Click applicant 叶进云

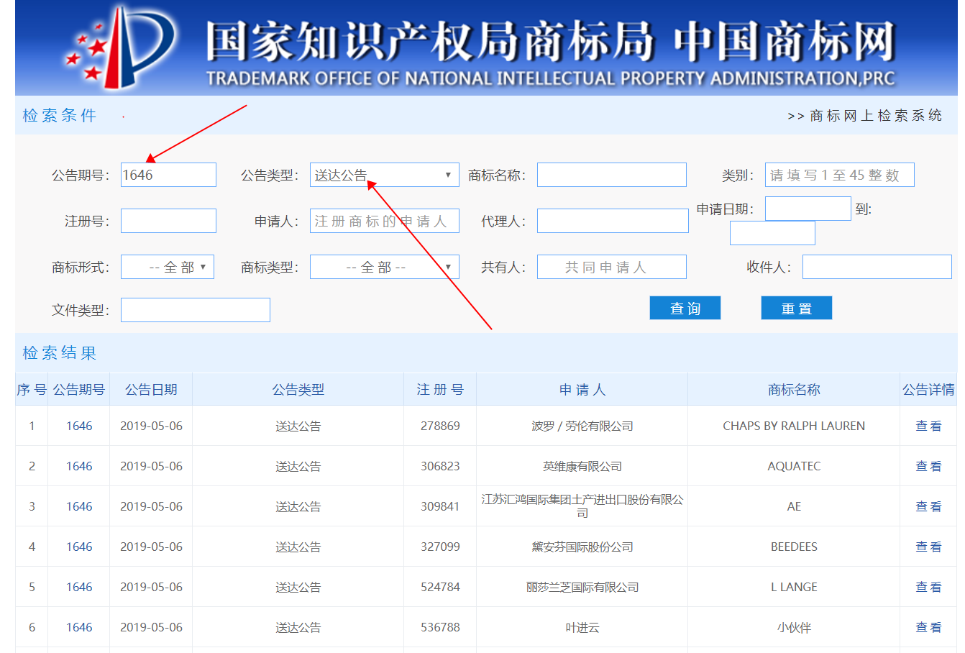point(582,627)
